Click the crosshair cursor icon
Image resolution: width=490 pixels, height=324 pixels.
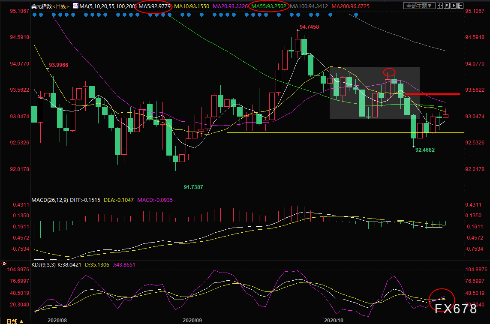440,6
